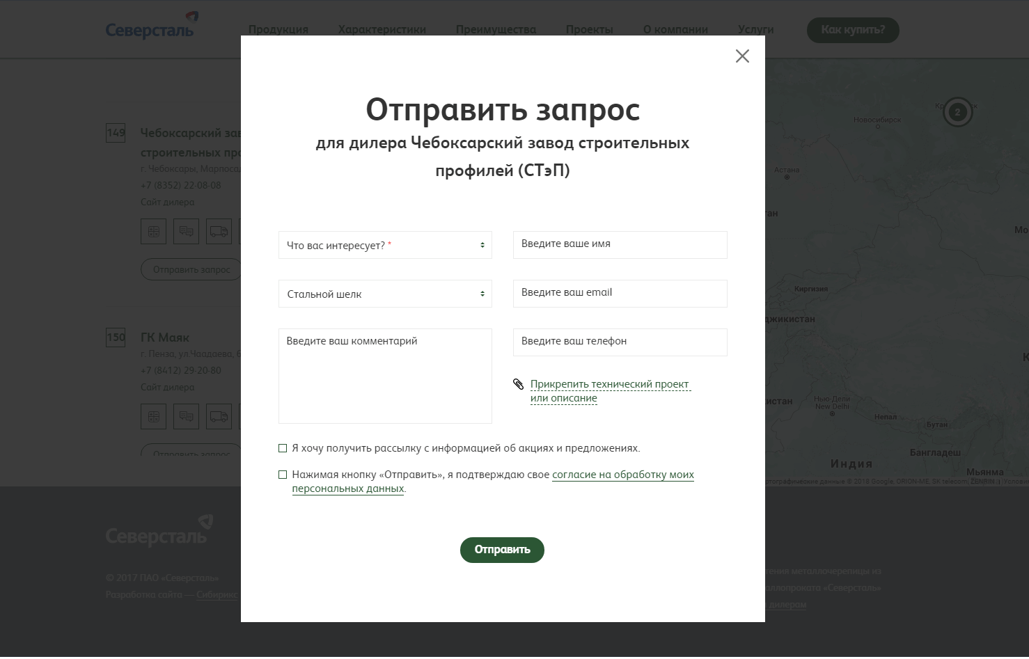The image size is (1029, 659).
Task: Click second service icon of ГК Маяк
Action: tap(186, 416)
